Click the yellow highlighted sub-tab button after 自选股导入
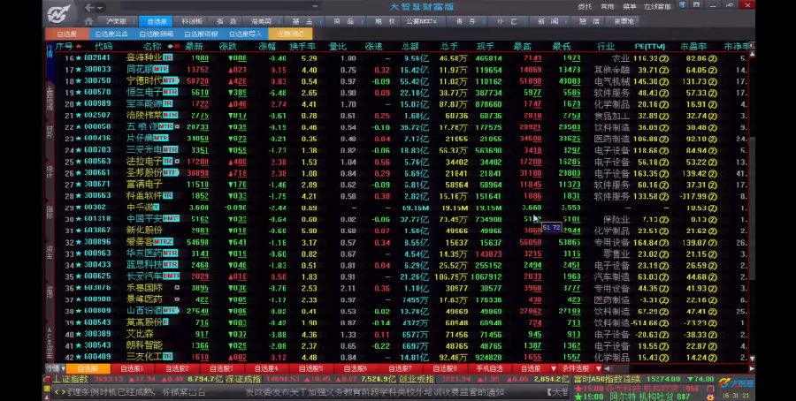Screen dimensions: 796x401 290,34
